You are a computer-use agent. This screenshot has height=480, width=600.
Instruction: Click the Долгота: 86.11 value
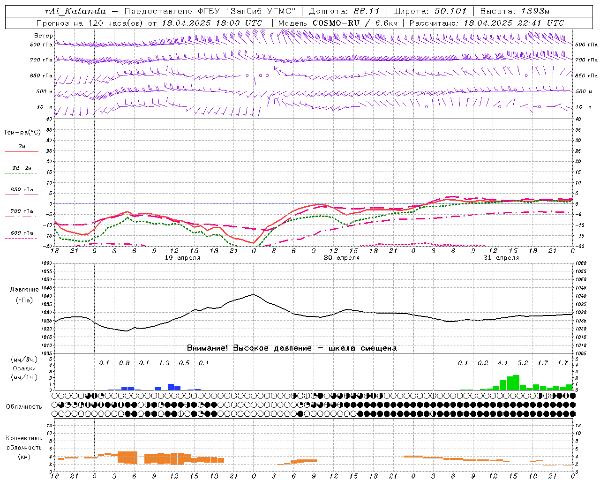pyautogui.click(x=345, y=11)
